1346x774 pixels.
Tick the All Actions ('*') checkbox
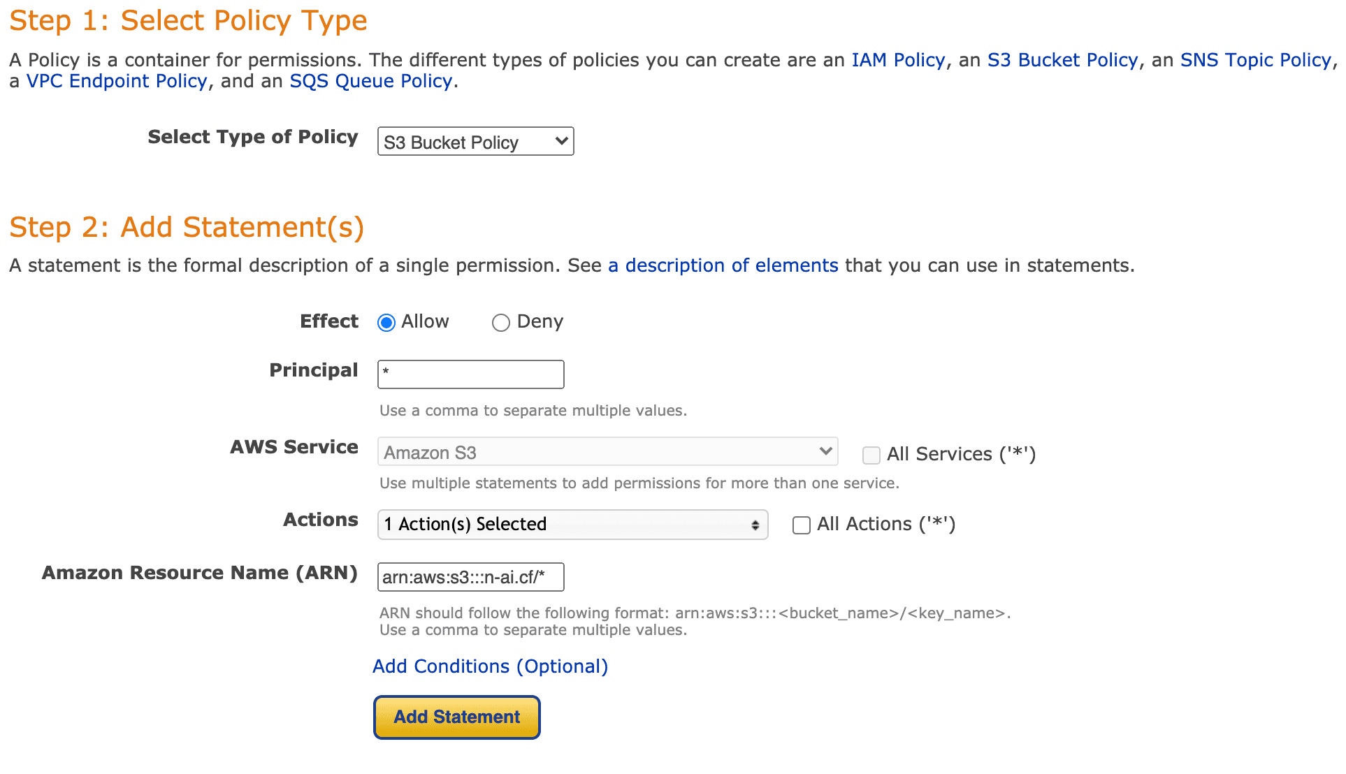coord(802,525)
